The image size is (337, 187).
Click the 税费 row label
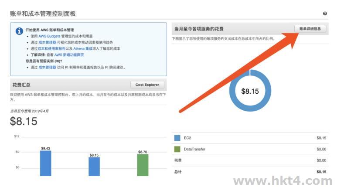click(178, 160)
